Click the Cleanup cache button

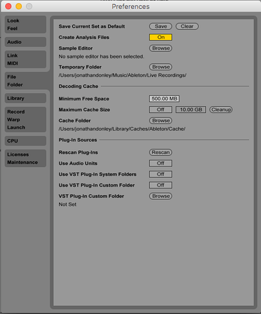221,109
